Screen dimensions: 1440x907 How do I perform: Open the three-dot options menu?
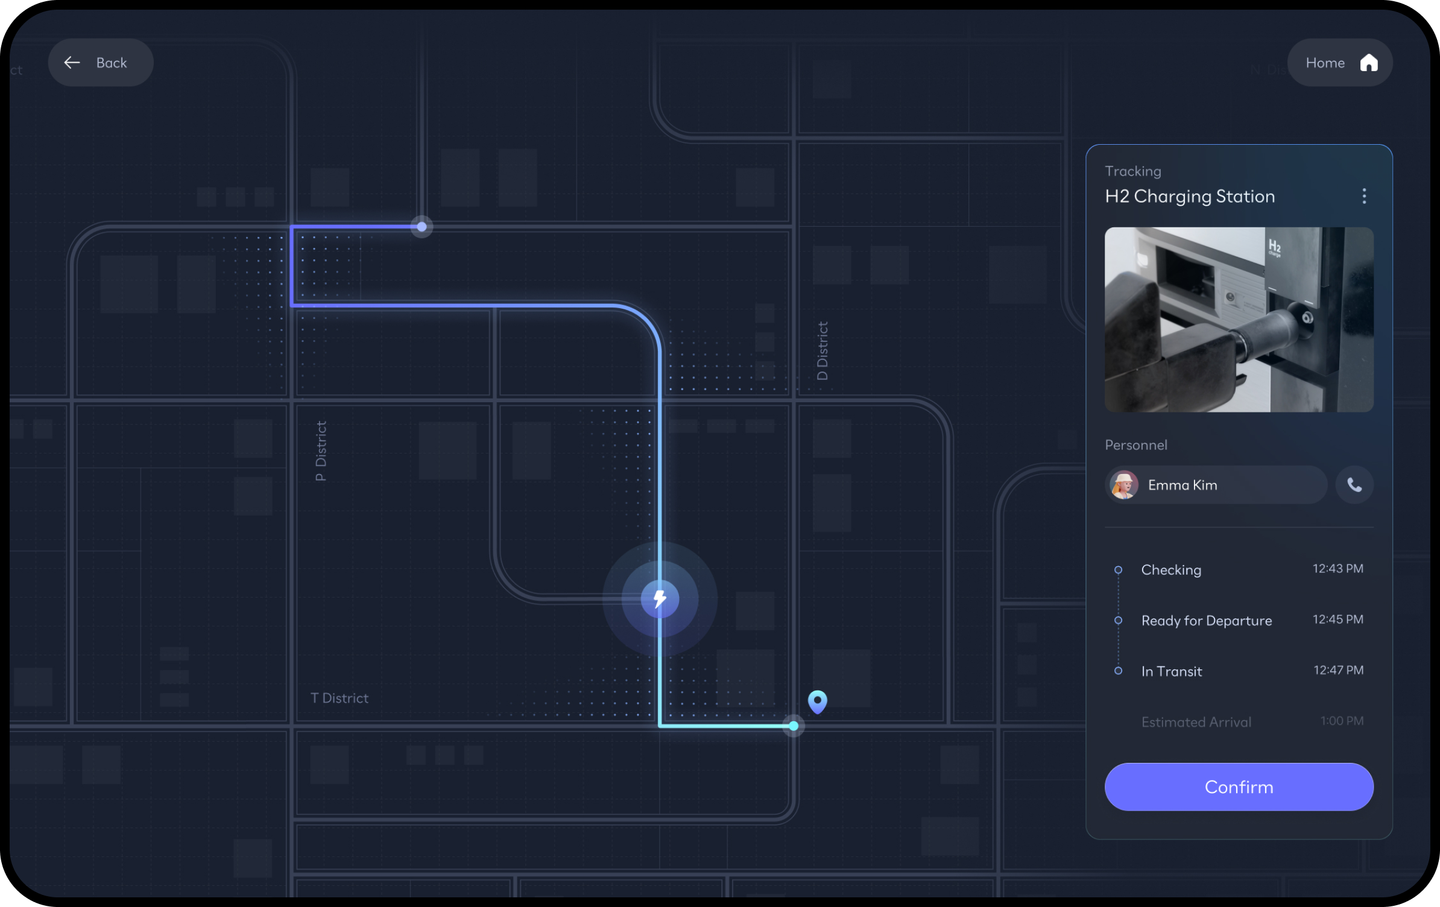pyautogui.click(x=1363, y=196)
